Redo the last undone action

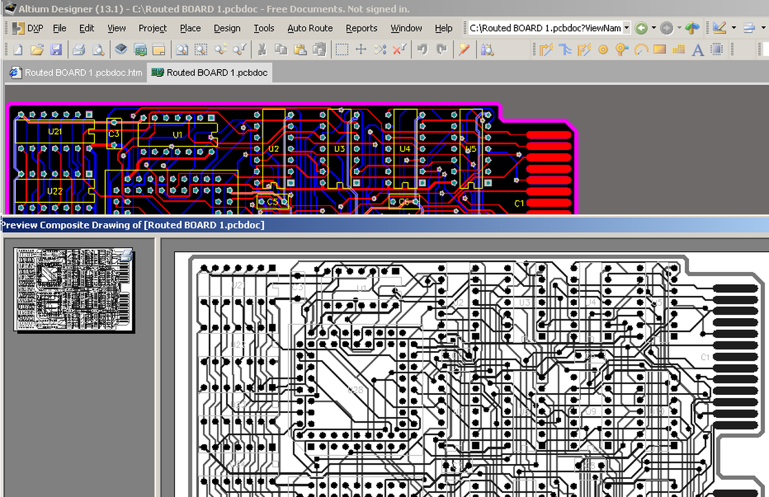pos(442,49)
